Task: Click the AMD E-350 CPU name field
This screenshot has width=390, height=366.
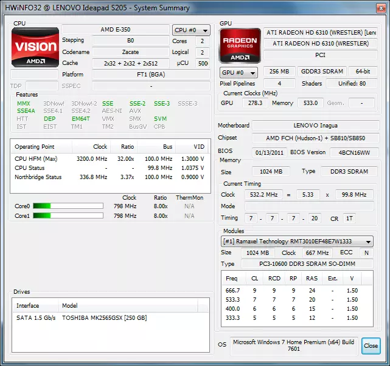Action: [116, 30]
